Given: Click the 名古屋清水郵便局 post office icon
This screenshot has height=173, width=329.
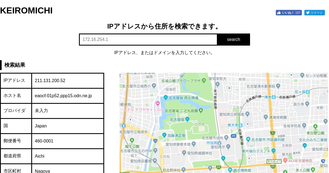Looking at the screenshot, I should (278, 86).
